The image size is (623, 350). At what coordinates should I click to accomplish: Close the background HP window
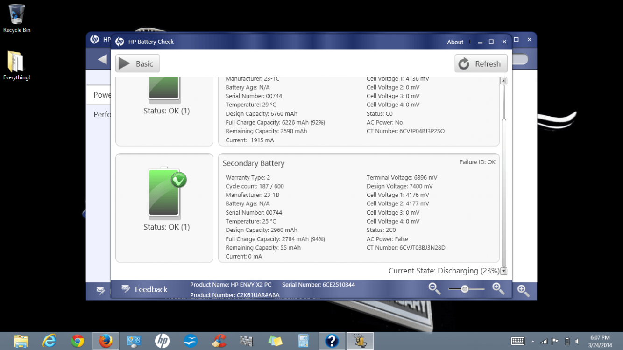[529, 40]
